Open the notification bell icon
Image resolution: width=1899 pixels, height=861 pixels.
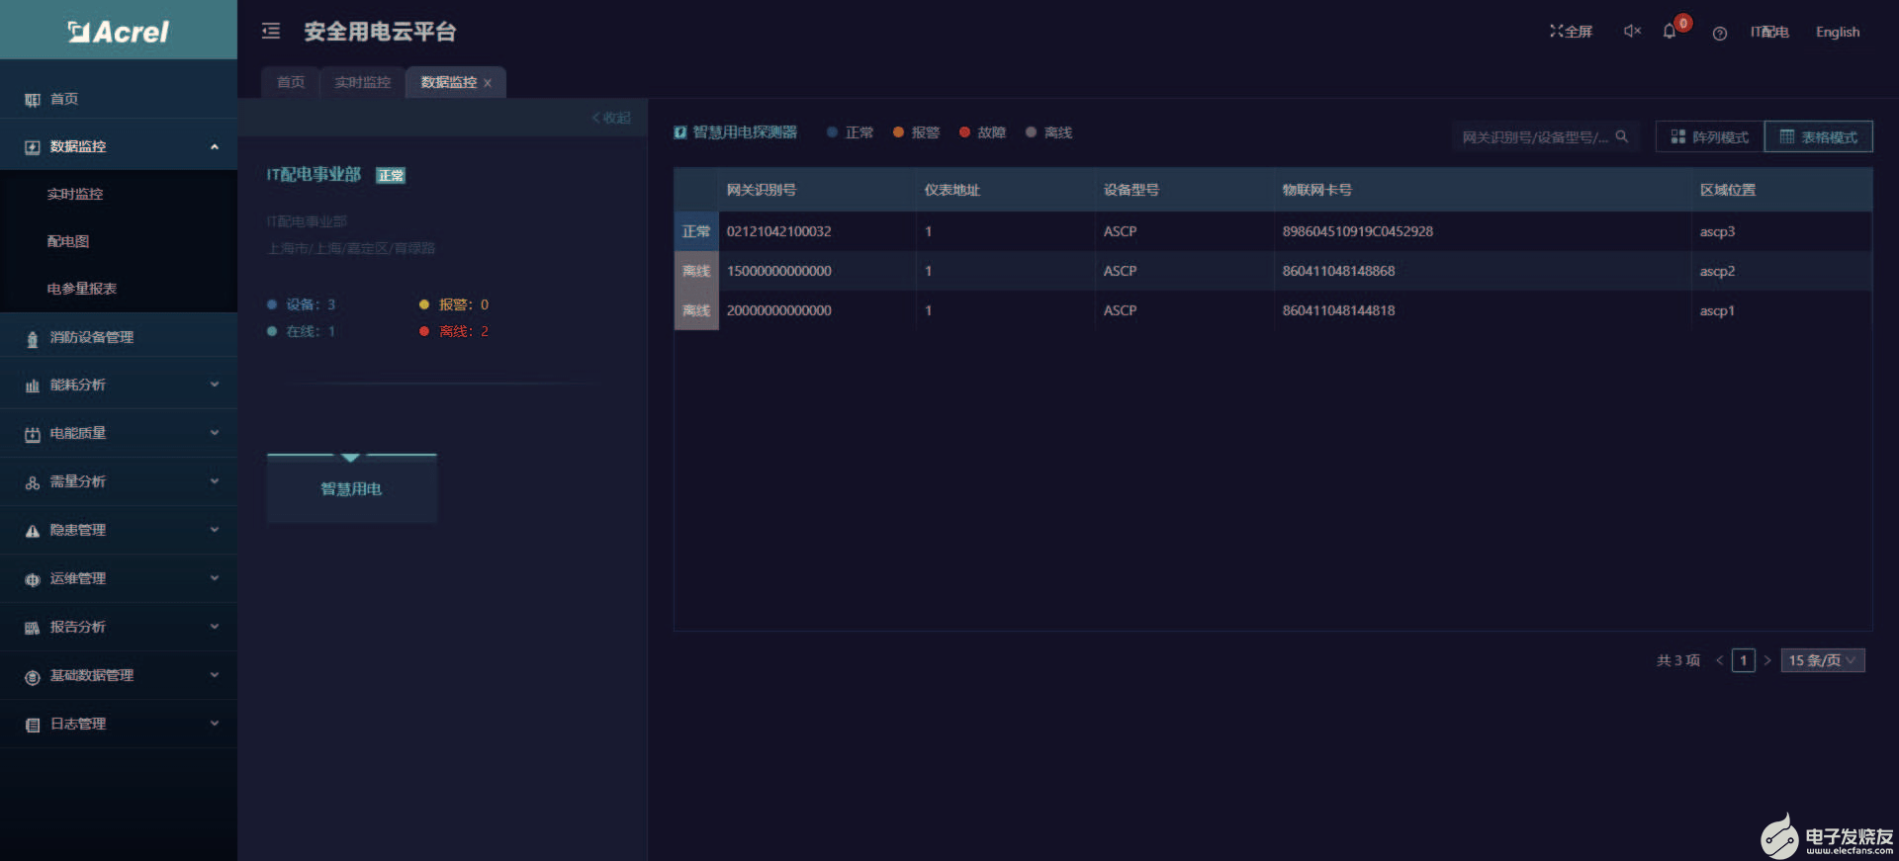click(x=1670, y=32)
